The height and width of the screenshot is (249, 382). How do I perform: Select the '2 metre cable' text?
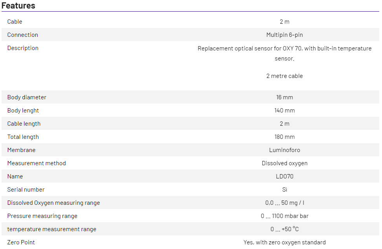tap(284, 76)
